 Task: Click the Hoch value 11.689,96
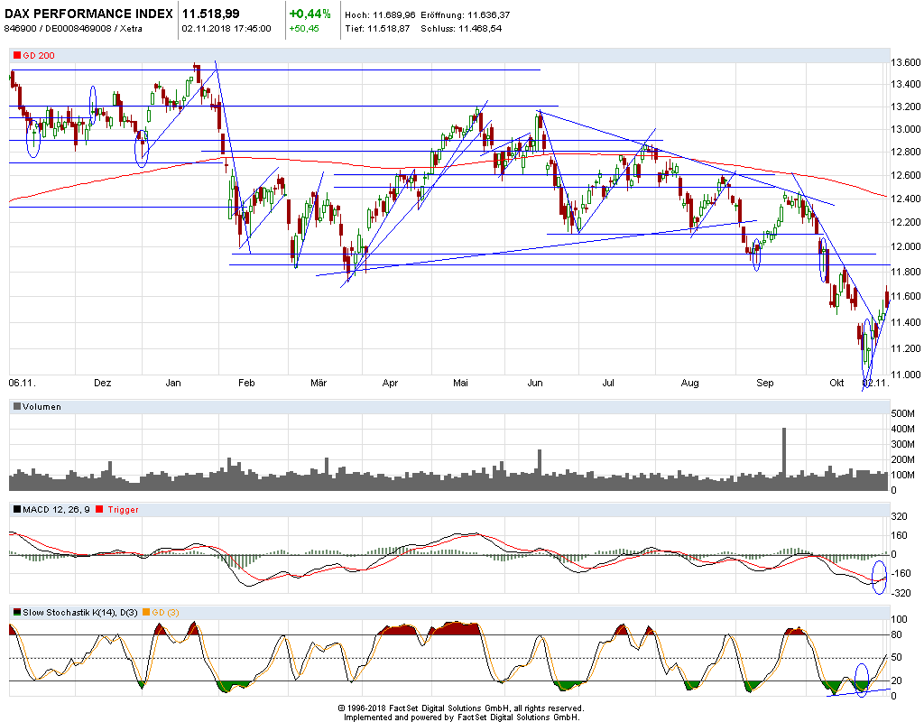(x=394, y=14)
